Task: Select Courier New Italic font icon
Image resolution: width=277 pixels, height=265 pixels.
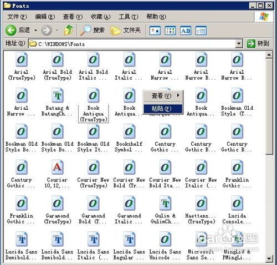Action: [201, 167]
